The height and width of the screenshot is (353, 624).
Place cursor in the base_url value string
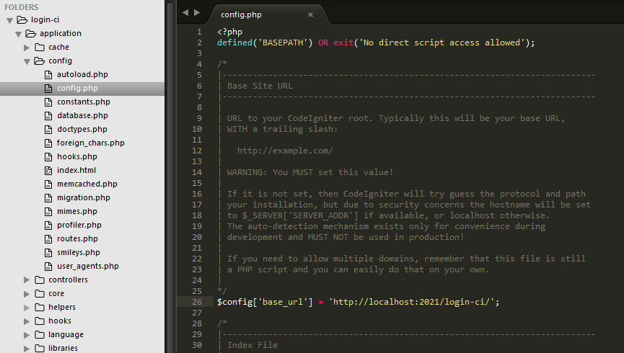tap(411, 302)
